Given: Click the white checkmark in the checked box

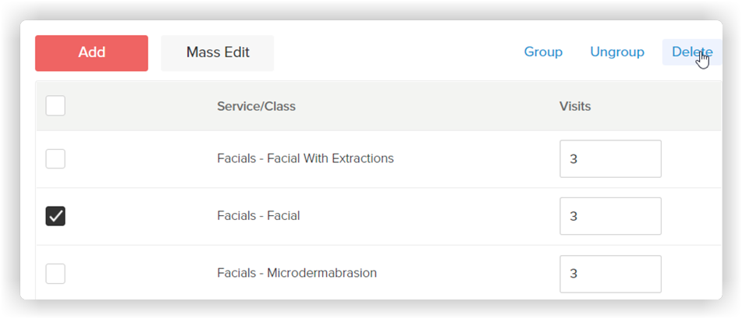Looking at the screenshot, I should click(x=55, y=216).
